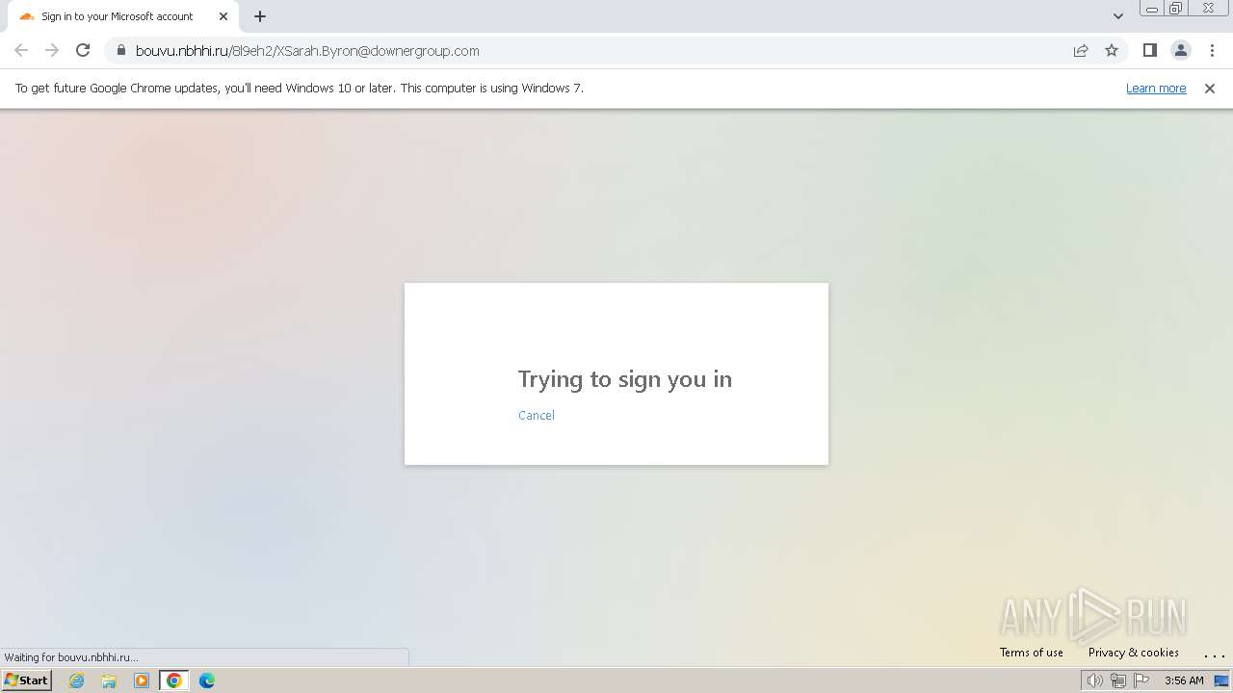Screen dimensions: 1233x693
Task: Open the Terms of use link
Action: [x=1032, y=653]
